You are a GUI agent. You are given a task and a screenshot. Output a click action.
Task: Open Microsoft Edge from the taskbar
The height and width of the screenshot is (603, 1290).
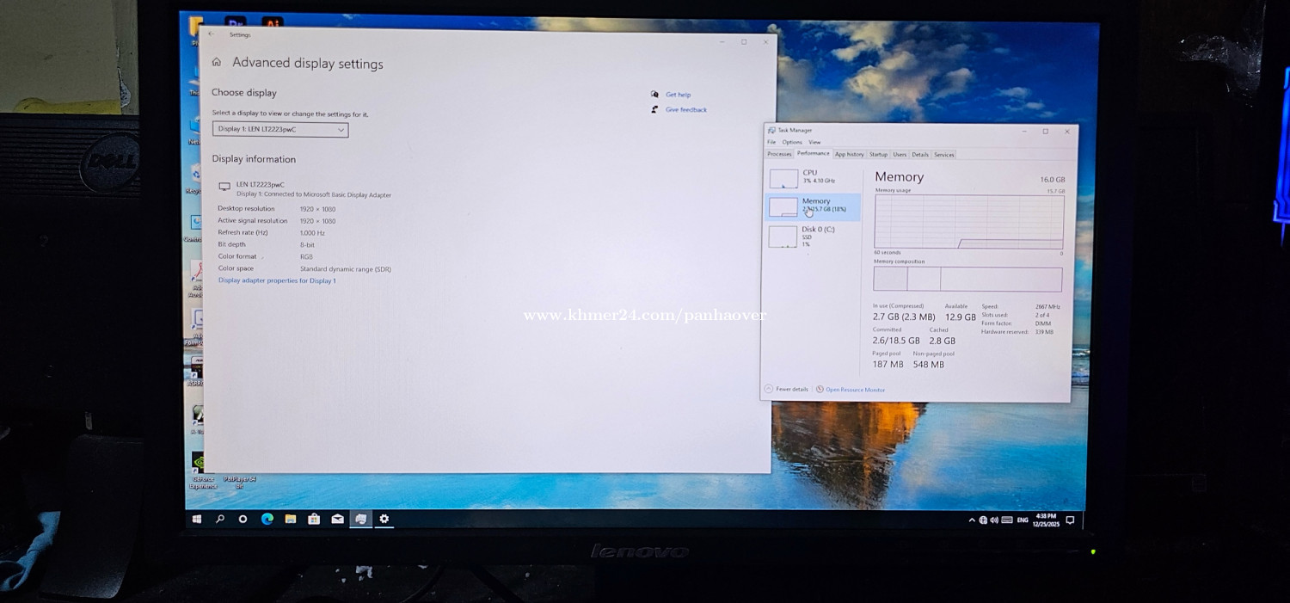point(267,520)
